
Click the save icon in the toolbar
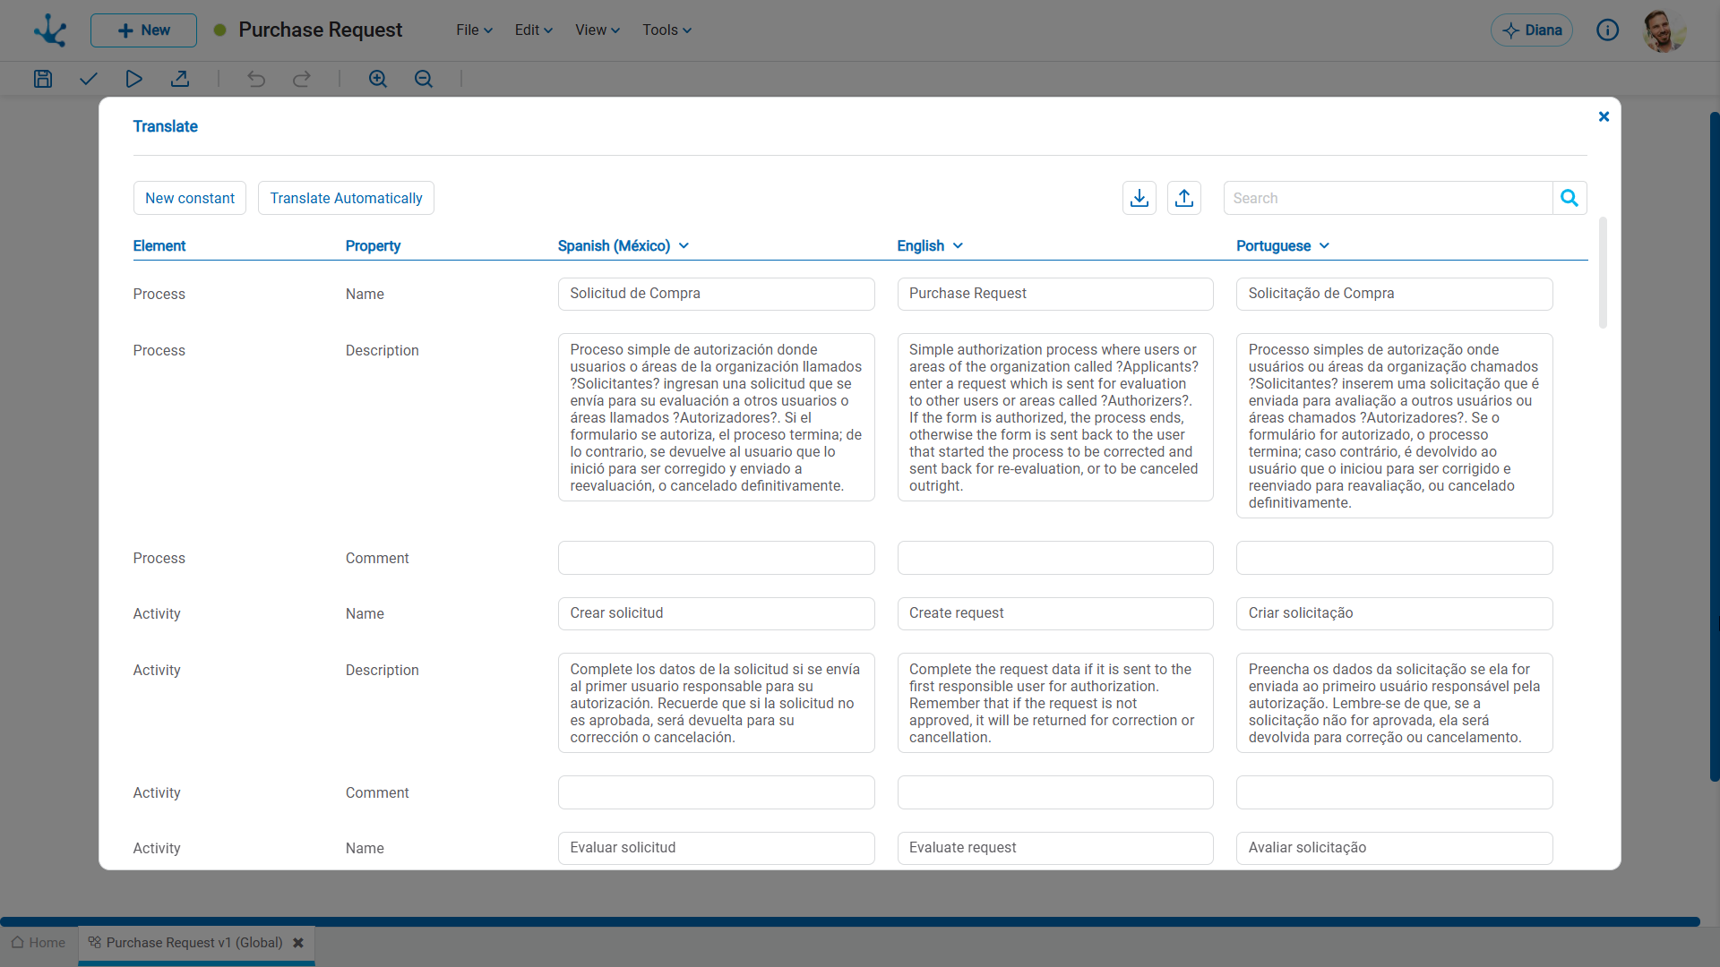[x=43, y=79]
